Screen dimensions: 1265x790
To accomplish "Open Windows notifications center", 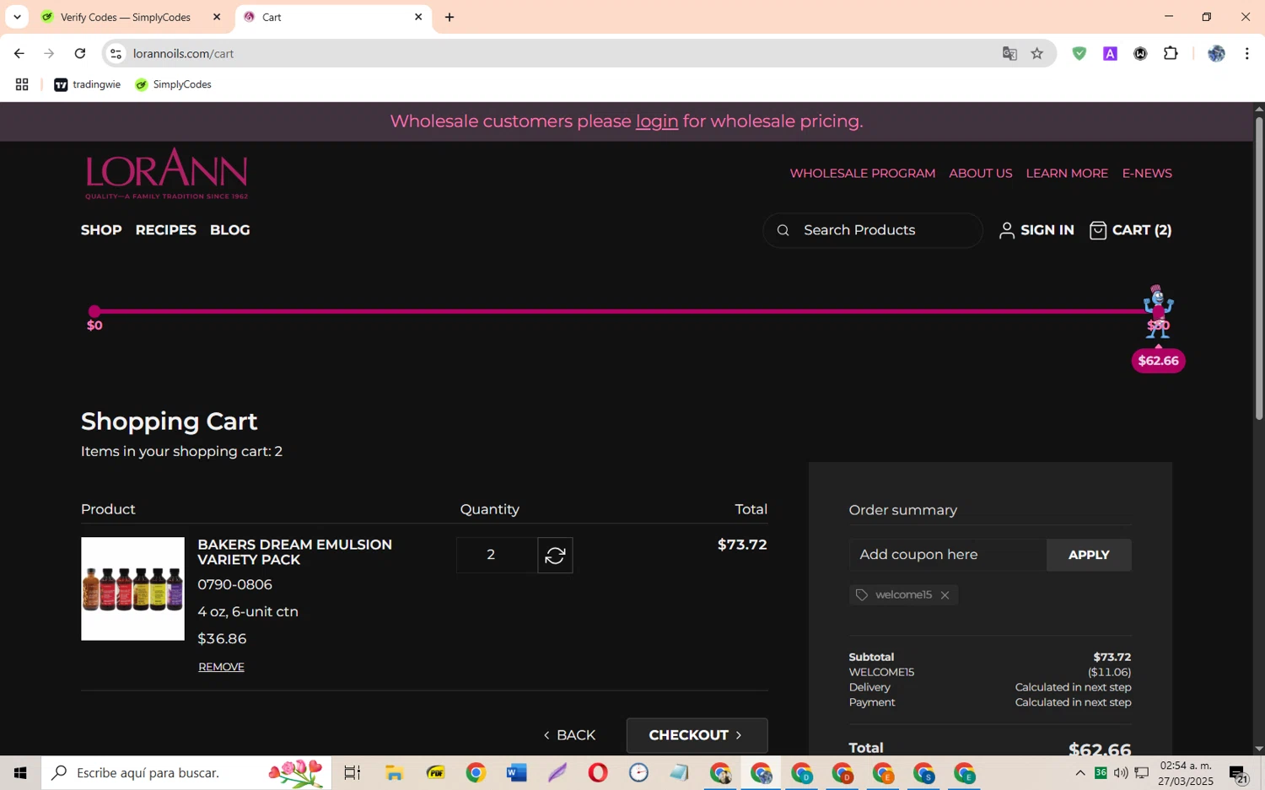I will point(1238,772).
